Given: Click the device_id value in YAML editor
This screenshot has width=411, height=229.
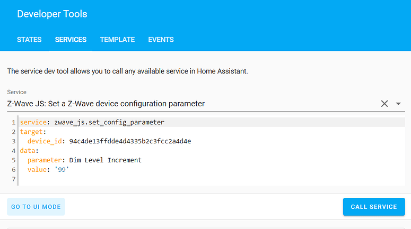Looking at the screenshot, I should point(130,141).
